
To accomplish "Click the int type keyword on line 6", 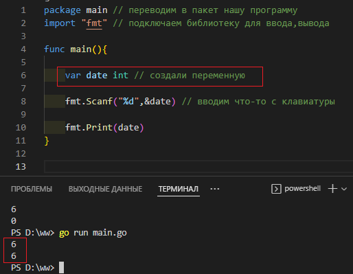I will point(121,76).
